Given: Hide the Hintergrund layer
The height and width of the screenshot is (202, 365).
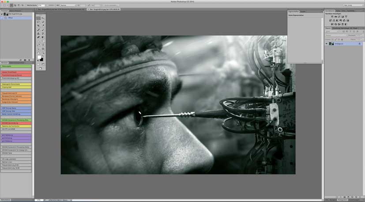Looking at the screenshot, I should tap(327, 44).
